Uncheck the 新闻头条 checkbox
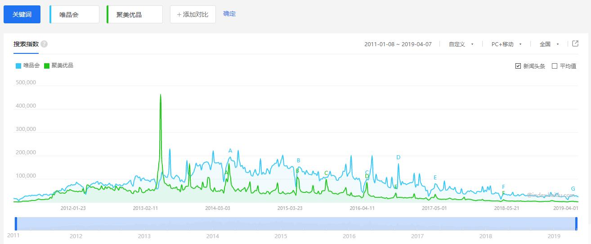 click(518, 66)
